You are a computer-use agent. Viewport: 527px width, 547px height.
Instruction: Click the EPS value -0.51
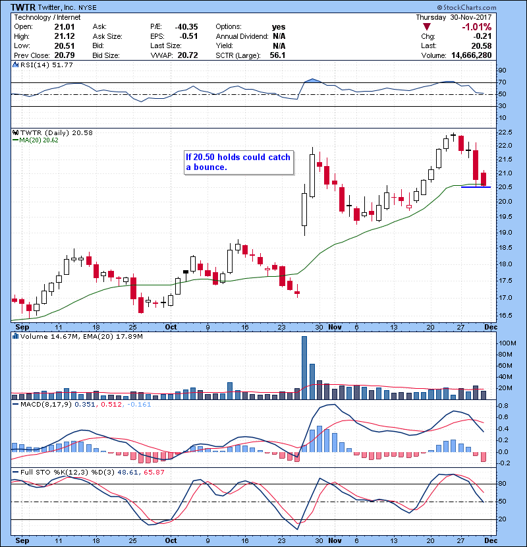(x=188, y=36)
